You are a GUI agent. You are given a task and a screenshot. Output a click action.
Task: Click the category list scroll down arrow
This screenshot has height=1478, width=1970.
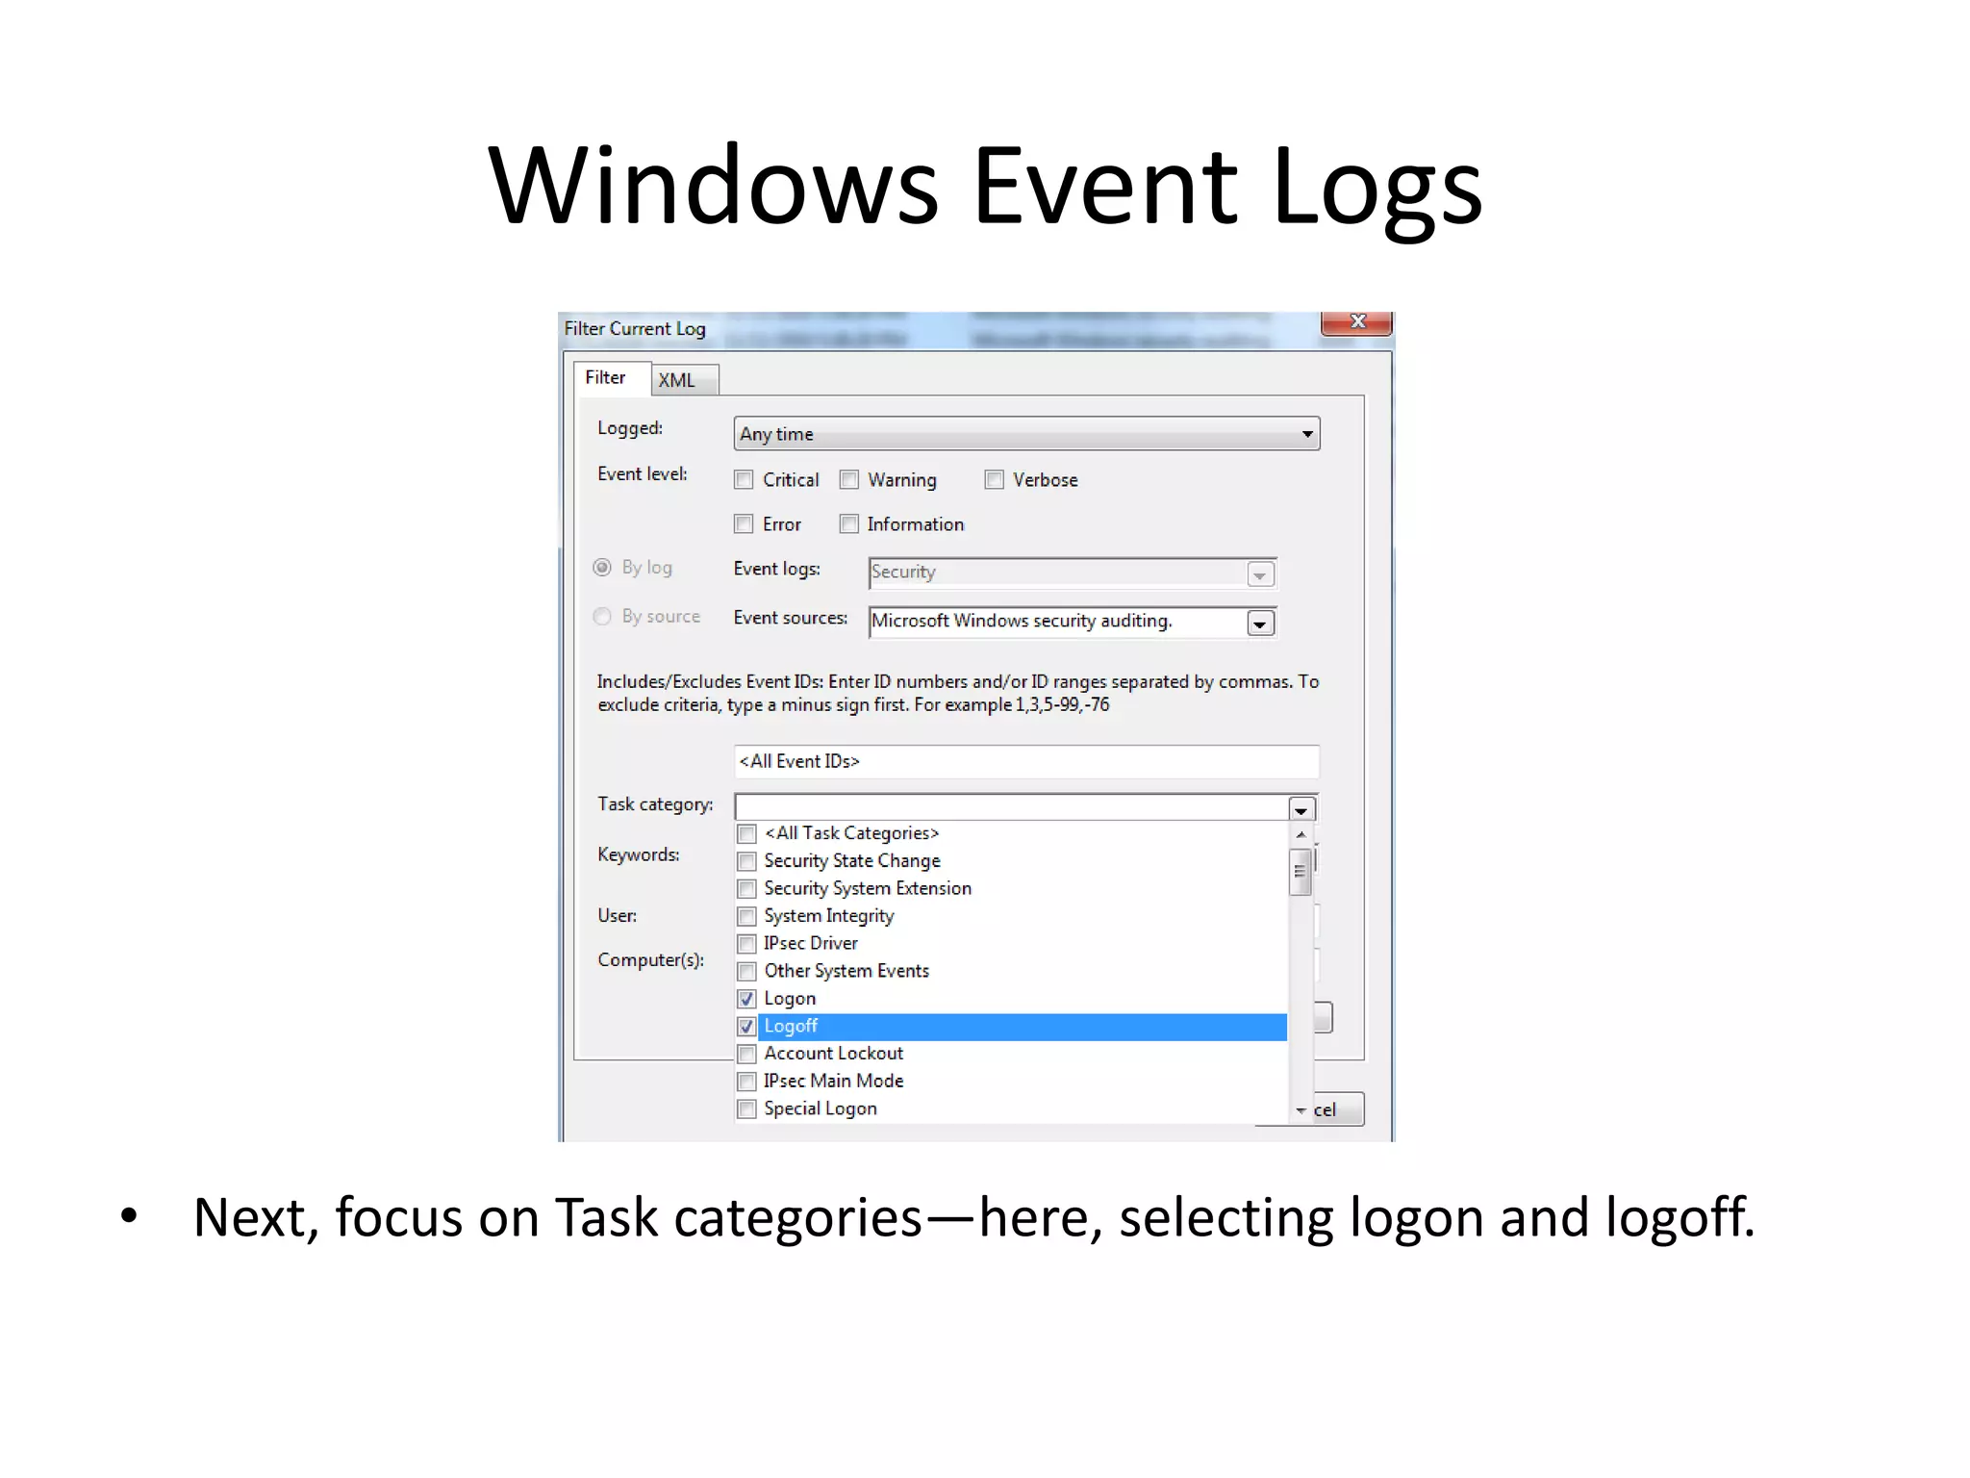click(x=1301, y=1110)
